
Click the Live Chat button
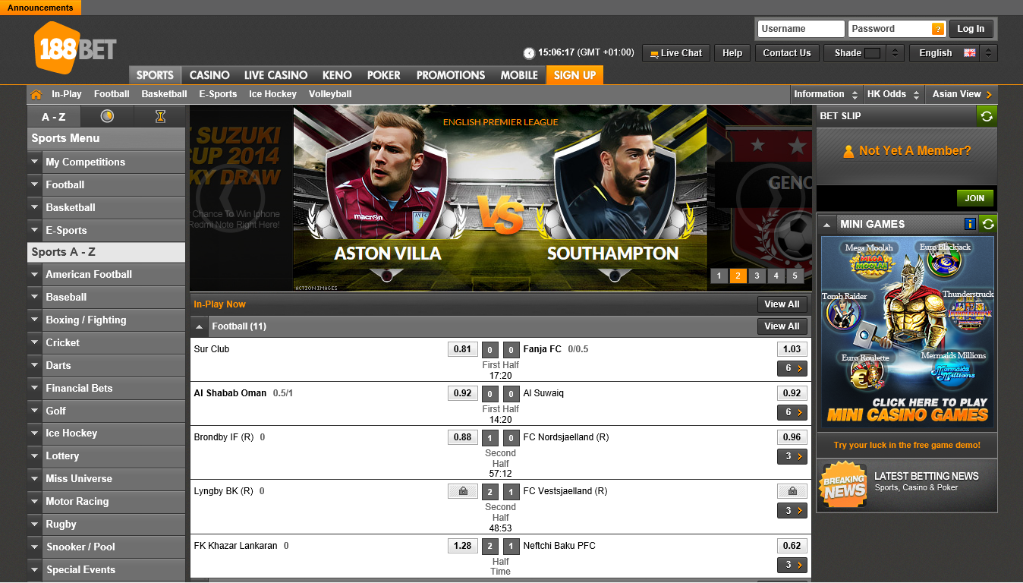click(676, 53)
